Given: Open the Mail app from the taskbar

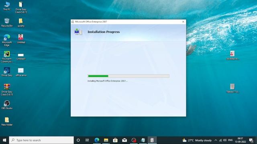Looking at the screenshot, I should pyautogui.click(x=124, y=140).
